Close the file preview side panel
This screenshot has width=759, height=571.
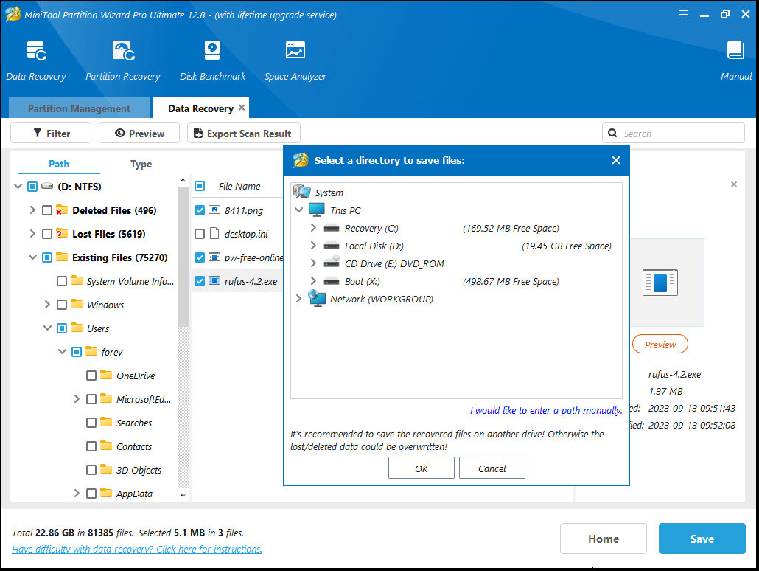[734, 184]
